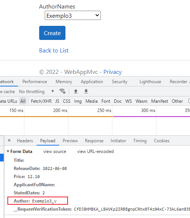The image size is (190, 218).
Task: Filter requests by Wasm type
Action: click(x=142, y=101)
